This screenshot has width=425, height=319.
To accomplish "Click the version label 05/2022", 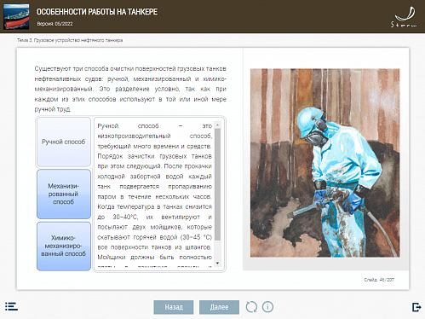I will [x=55, y=24].
